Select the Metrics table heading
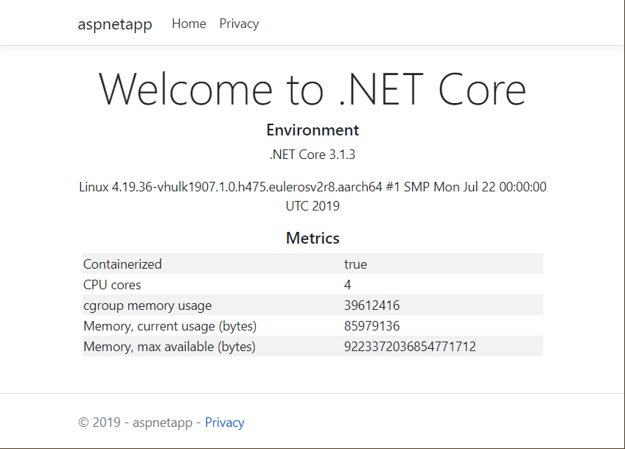 click(x=312, y=238)
